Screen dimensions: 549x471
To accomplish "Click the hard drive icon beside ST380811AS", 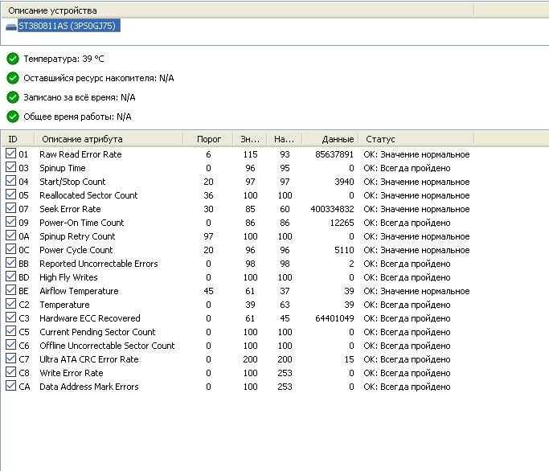I will point(11,27).
